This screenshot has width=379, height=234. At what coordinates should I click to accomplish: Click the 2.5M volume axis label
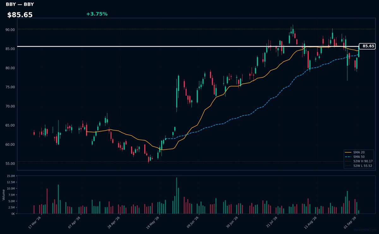(11, 208)
